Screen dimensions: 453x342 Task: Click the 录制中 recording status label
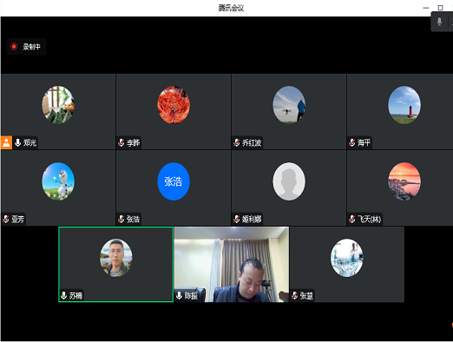coord(31,47)
